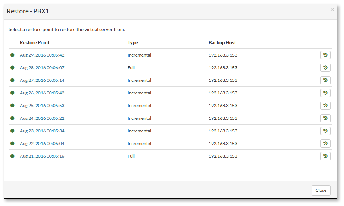Open the Aug 25, 2016 00:05:53 link
This screenshot has height=206, width=344.
tap(42, 106)
